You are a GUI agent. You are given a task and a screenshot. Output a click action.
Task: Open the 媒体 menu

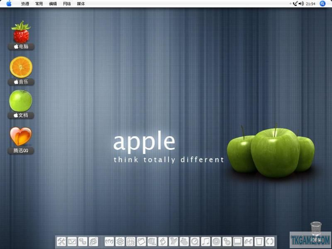[81, 4]
